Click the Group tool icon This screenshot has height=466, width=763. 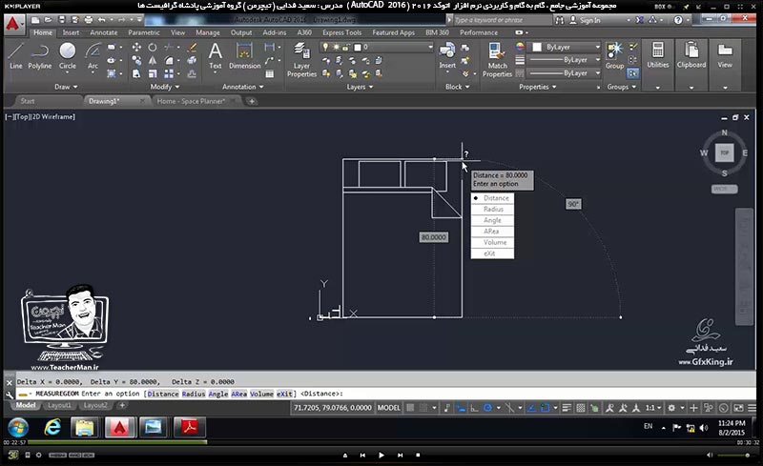[614, 56]
